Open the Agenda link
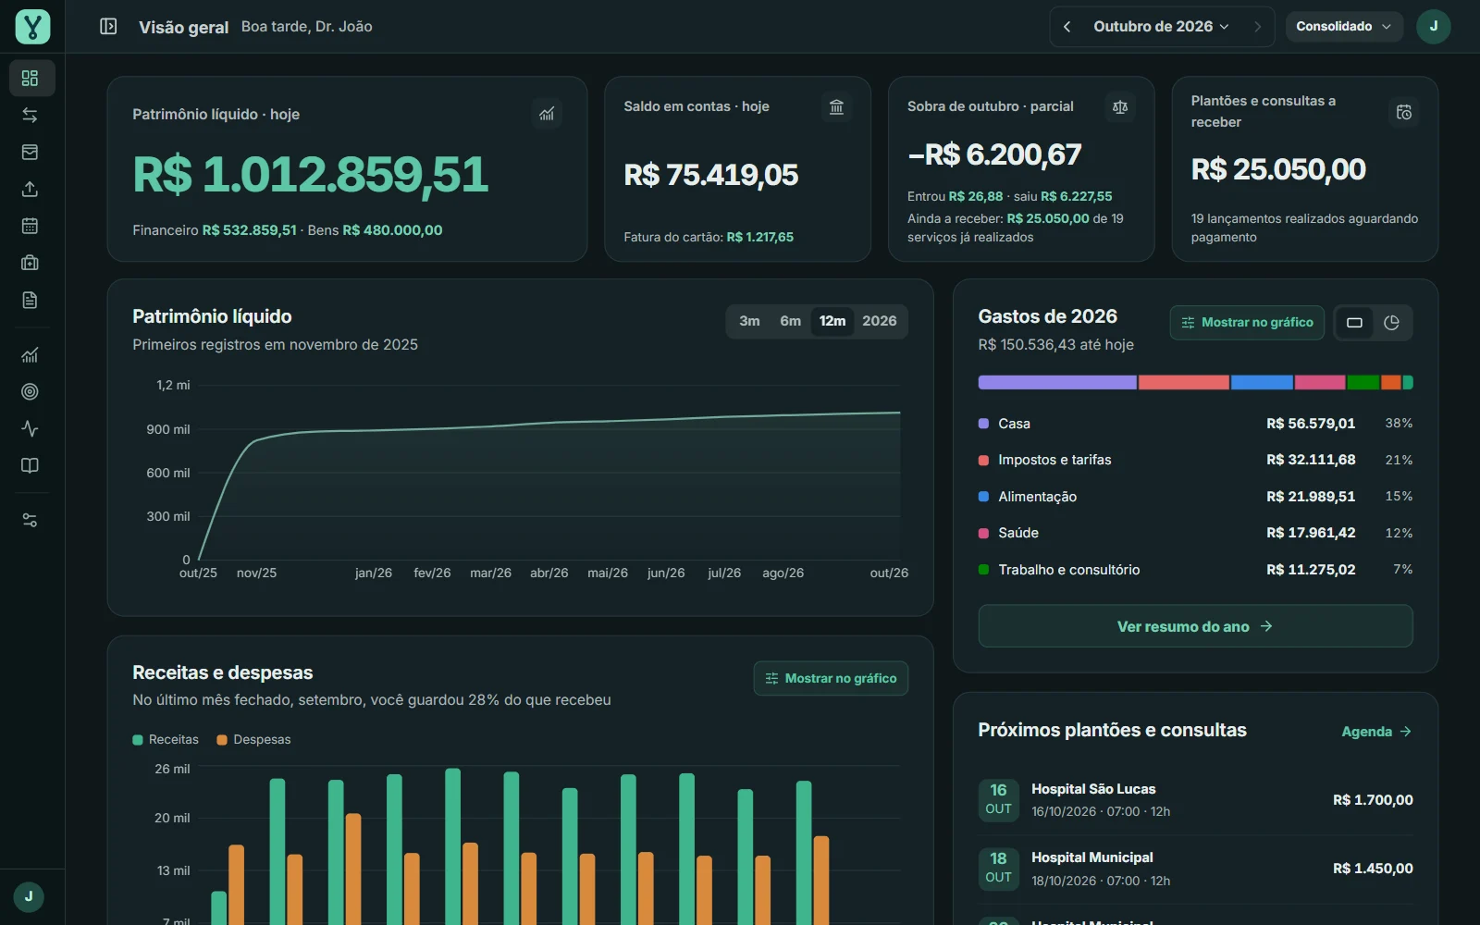This screenshot has width=1480, height=925. pyautogui.click(x=1376, y=732)
